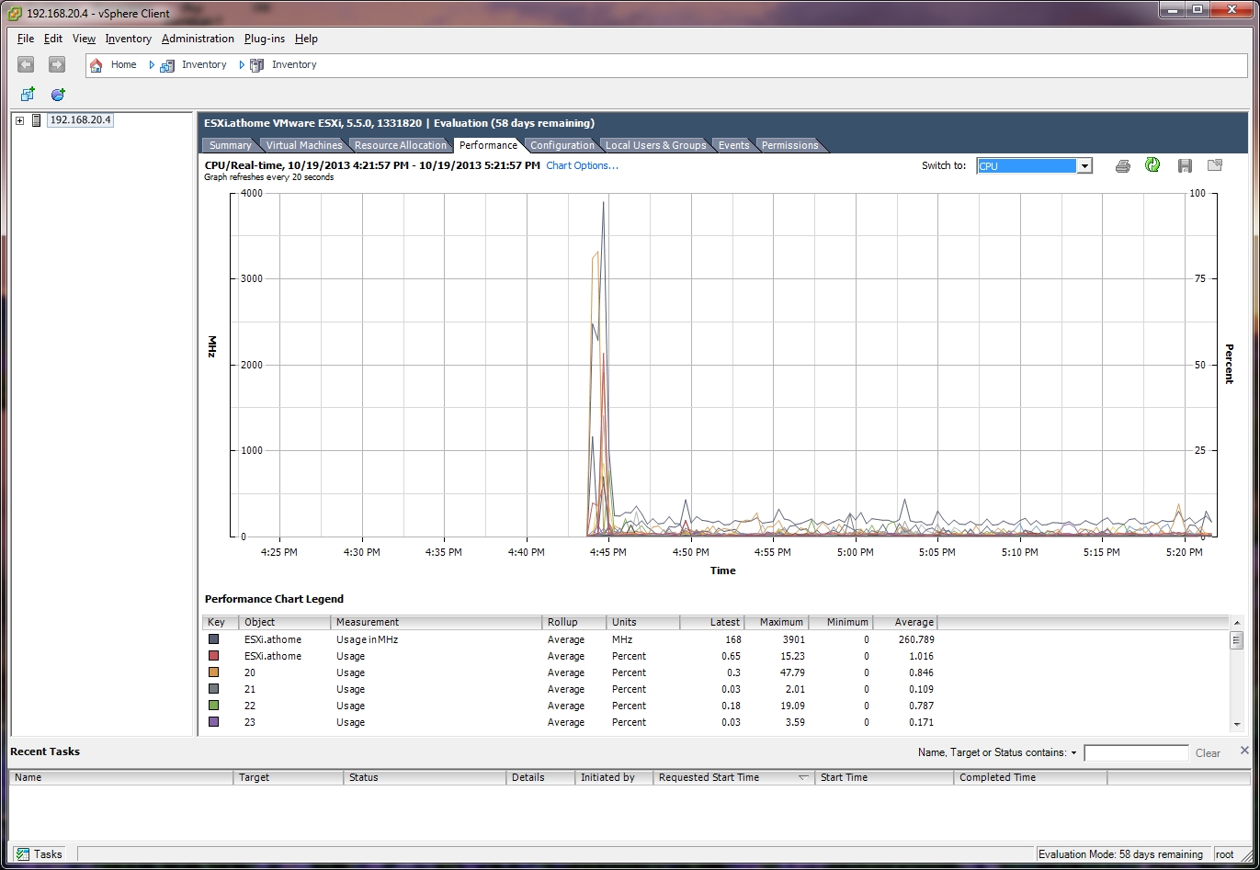Sort tasks by Initiated by column header
This screenshot has height=870, width=1260.
tap(613, 777)
